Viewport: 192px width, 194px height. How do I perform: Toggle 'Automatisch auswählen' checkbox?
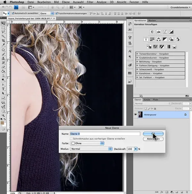tap(13, 13)
